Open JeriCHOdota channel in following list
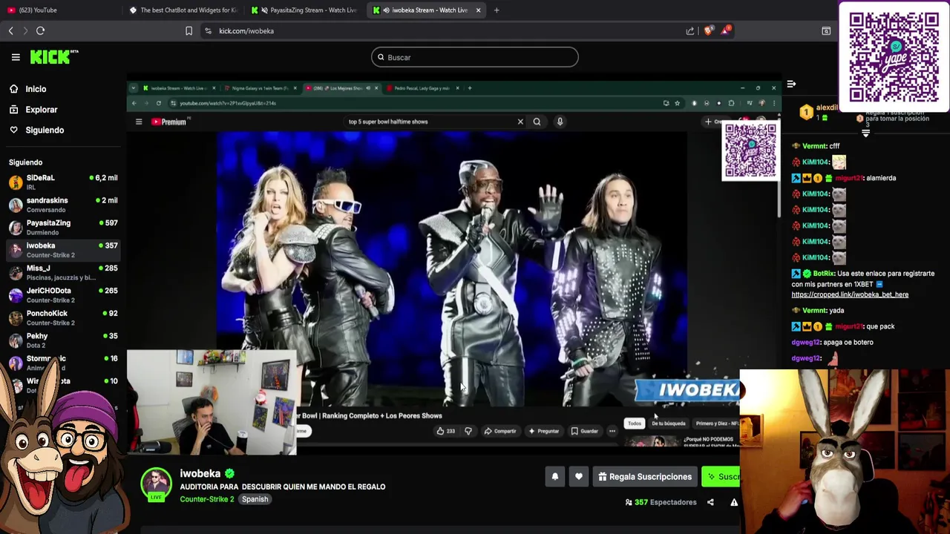Screen dimensions: 950x534 click(63, 295)
